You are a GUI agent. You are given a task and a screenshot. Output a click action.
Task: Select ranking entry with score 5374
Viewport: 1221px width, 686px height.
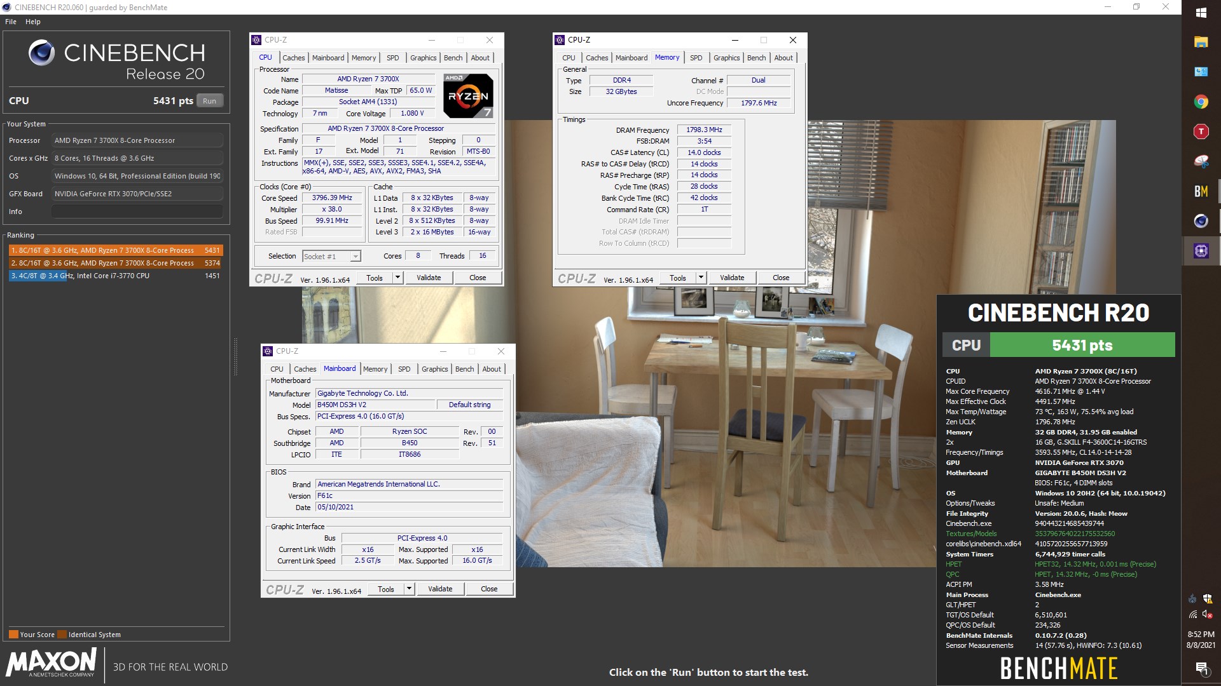[x=116, y=263]
